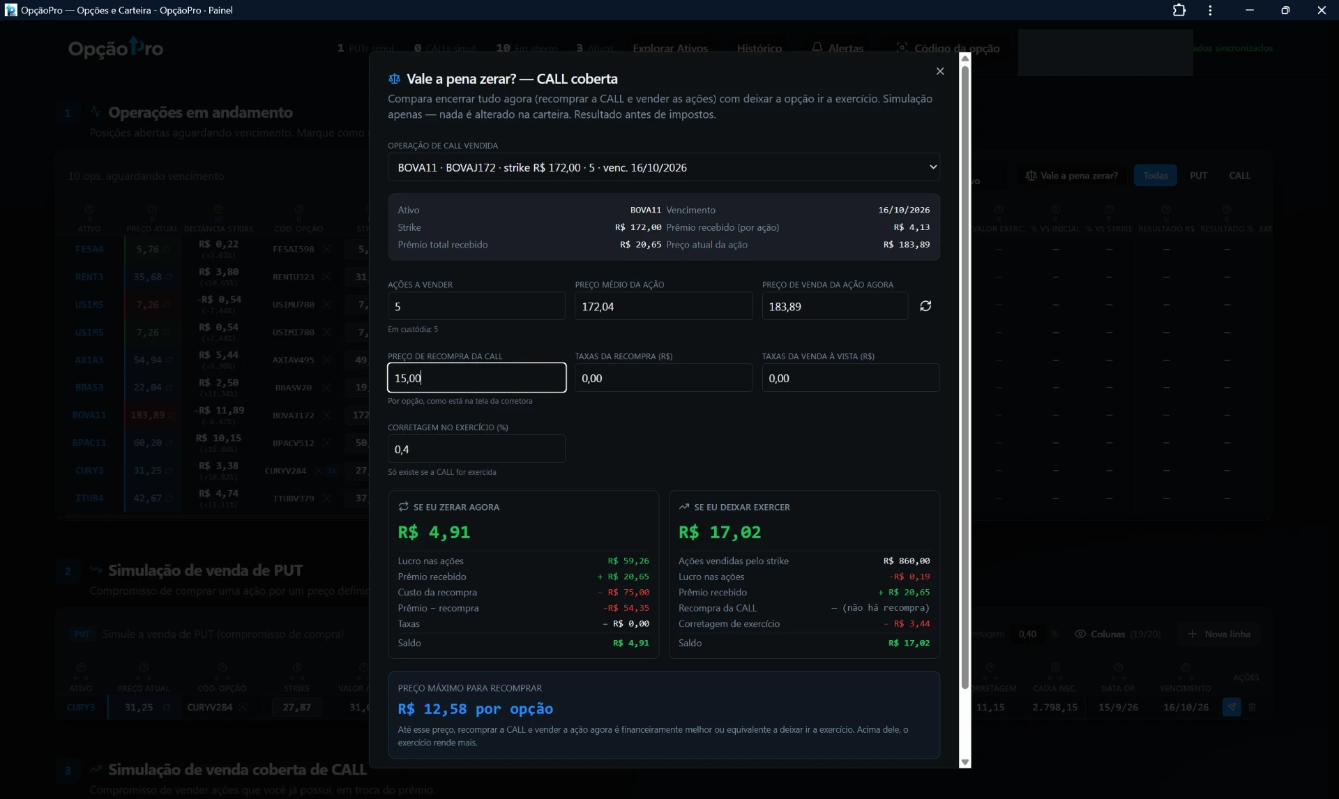Click the copy icon beside USIMI780

[x=326, y=333]
